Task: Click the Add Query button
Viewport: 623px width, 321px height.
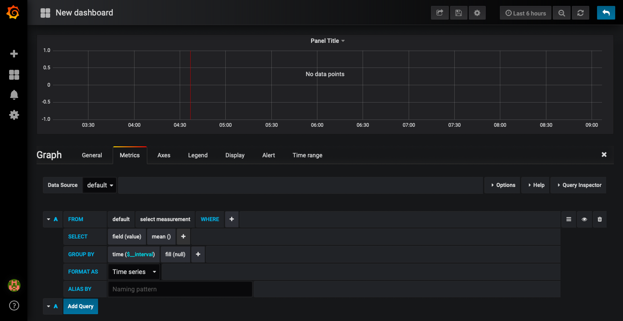Action: (81, 306)
